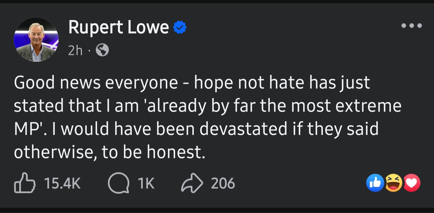
Task: Click the blue verified badge
Action: 180,28
